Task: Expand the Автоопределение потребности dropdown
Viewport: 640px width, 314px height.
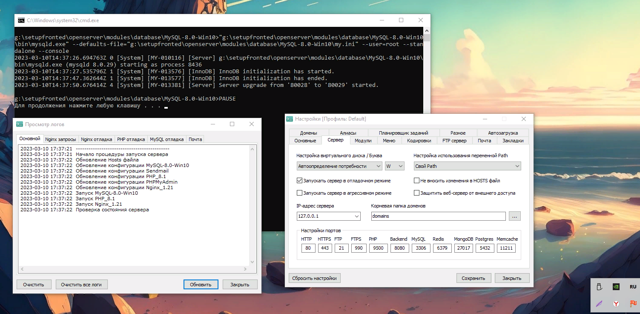Action: (339, 166)
